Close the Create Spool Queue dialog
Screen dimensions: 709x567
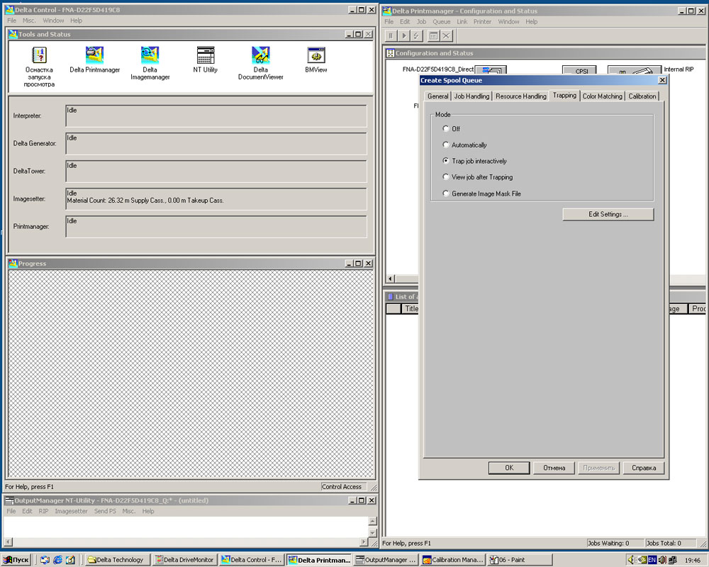tap(662, 80)
